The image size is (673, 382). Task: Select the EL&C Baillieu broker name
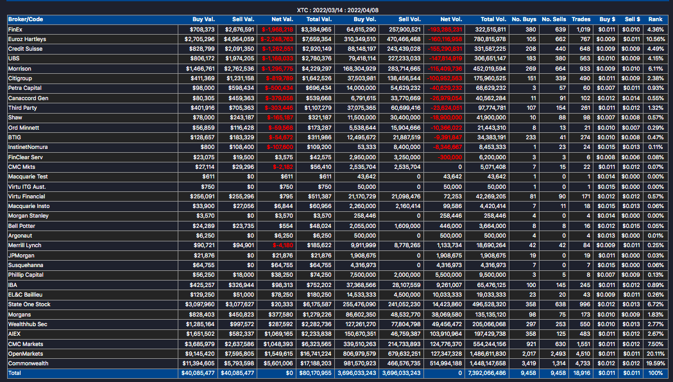(x=25, y=295)
